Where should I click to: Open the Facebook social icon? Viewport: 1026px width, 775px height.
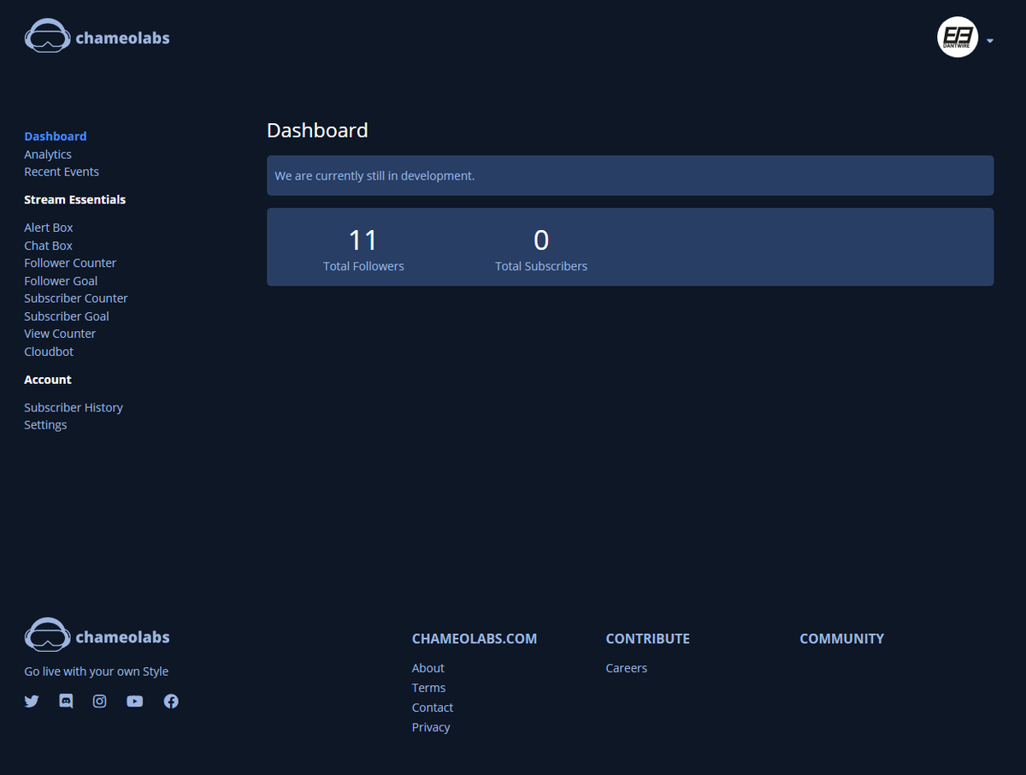[x=171, y=701]
